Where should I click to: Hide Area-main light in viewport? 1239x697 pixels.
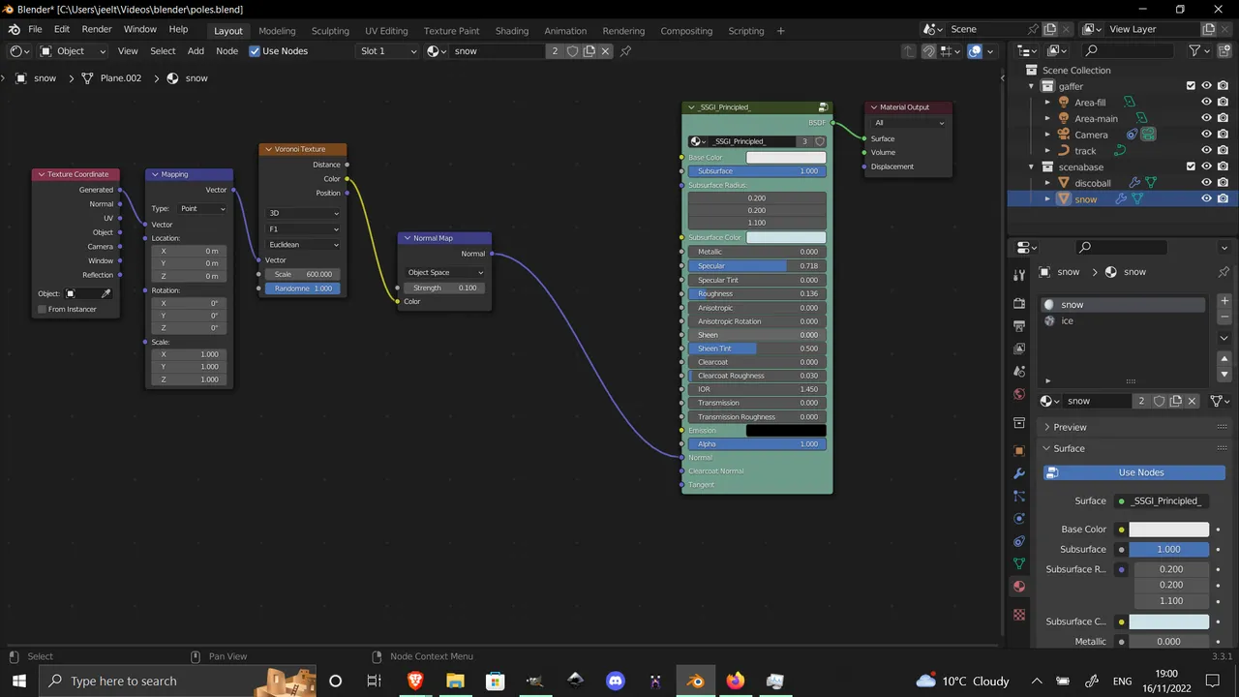[1207, 118]
